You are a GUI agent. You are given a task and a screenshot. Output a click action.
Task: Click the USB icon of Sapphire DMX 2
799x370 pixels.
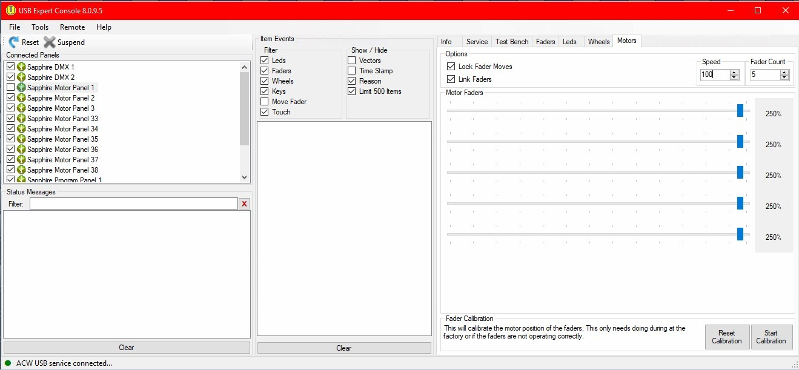(x=21, y=78)
